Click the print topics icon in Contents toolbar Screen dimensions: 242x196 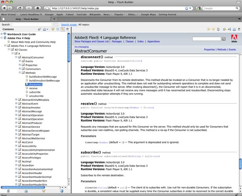click(x=44, y=29)
